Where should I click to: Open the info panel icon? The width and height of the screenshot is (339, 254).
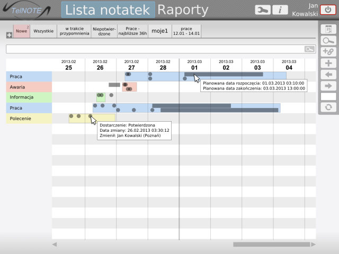(x=280, y=10)
